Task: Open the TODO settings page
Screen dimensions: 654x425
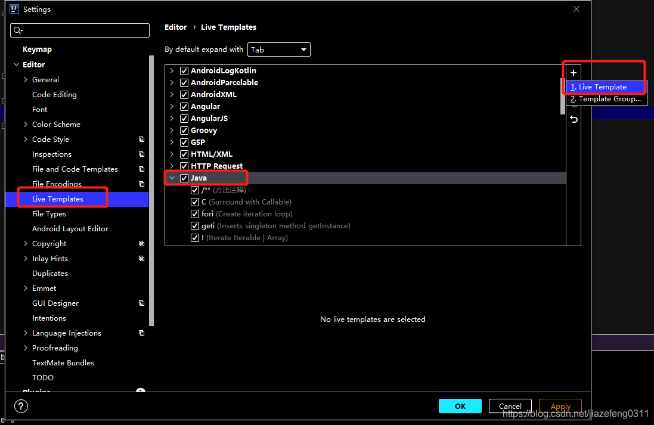Action: pyautogui.click(x=43, y=378)
